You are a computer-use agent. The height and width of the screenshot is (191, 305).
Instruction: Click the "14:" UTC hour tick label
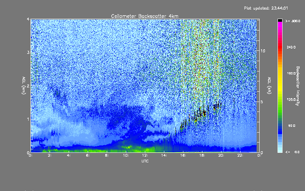click(164, 155)
